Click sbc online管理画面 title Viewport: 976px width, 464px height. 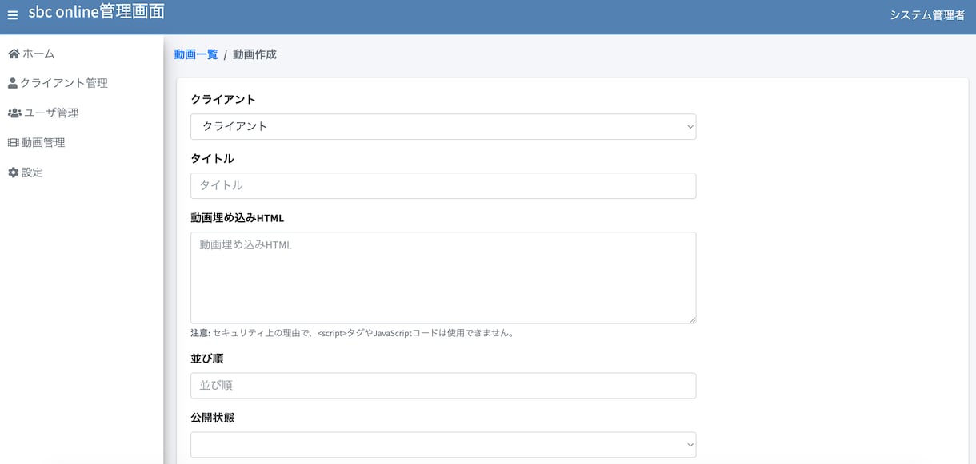click(x=97, y=12)
